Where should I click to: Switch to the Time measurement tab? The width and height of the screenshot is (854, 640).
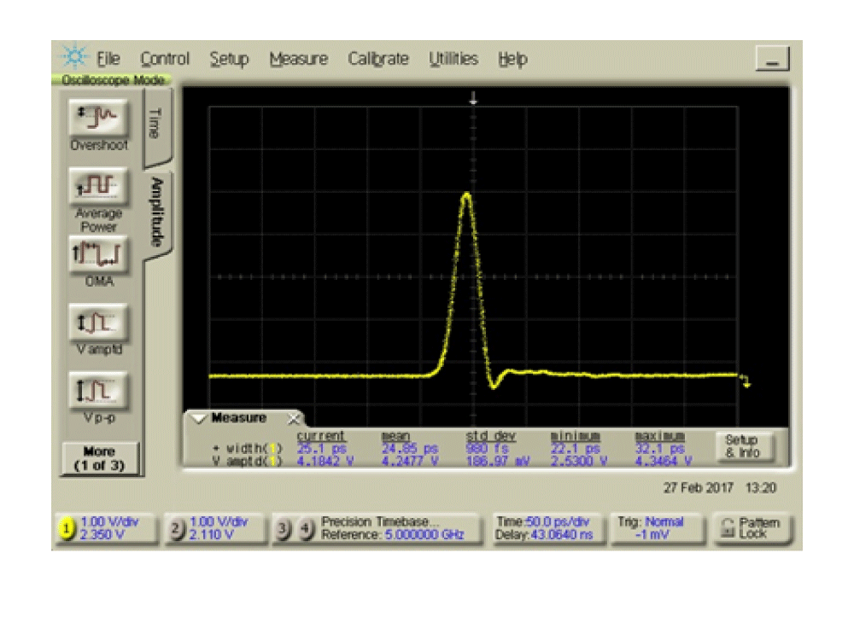click(x=156, y=126)
